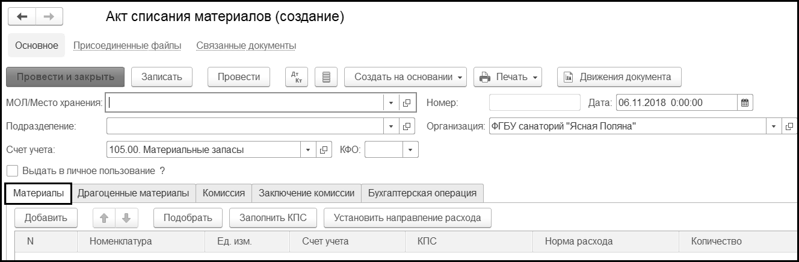Open the Подразделение selection form icon
This screenshot has height=262, width=799.
407,126
